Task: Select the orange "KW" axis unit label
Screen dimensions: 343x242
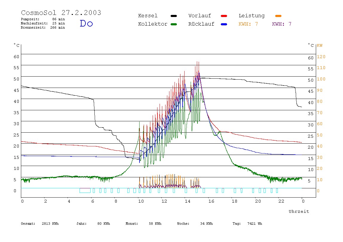Action: 320,46
